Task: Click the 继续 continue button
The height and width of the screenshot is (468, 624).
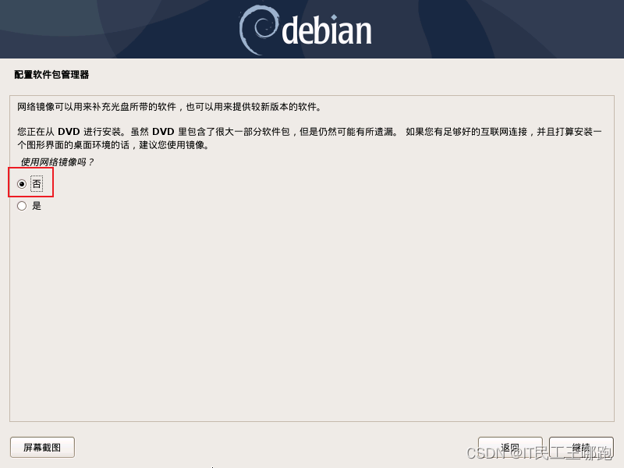Action: tap(581, 447)
